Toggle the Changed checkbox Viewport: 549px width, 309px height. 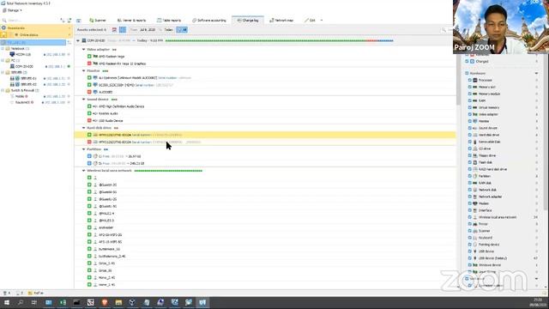click(x=467, y=61)
